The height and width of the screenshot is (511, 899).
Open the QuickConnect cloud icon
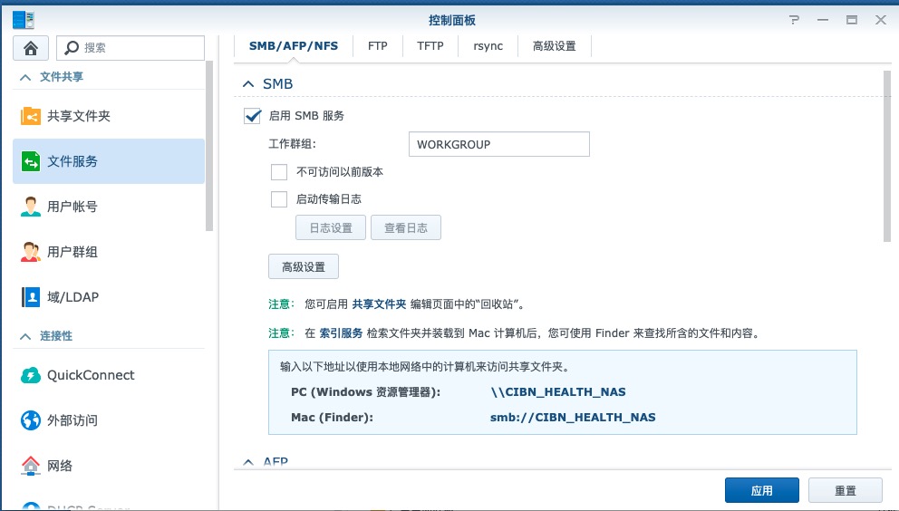pos(31,376)
